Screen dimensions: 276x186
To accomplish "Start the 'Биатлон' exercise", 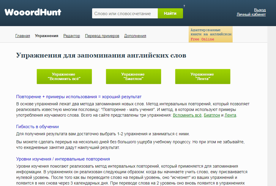I will click(133, 76).
